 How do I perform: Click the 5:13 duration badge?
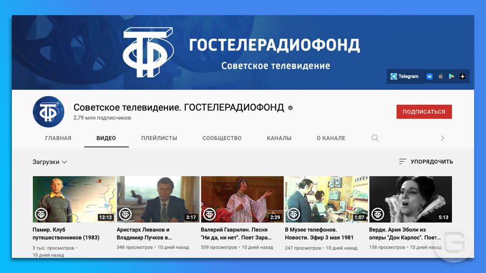pos(443,217)
